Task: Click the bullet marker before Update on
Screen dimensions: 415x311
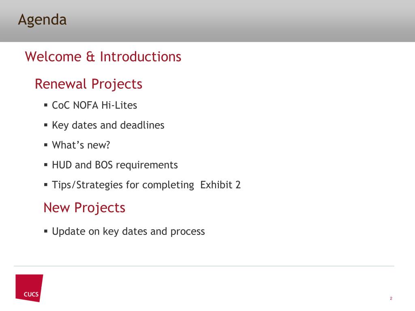Action: (x=46, y=231)
